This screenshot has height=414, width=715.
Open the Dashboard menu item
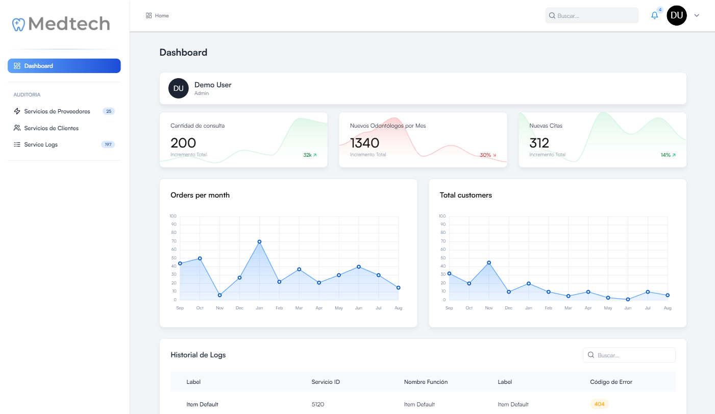(64, 66)
